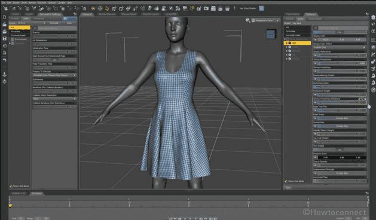Open the Engine dForce dropdown
The width and height of the screenshot is (376, 220).
(x=32, y=23)
